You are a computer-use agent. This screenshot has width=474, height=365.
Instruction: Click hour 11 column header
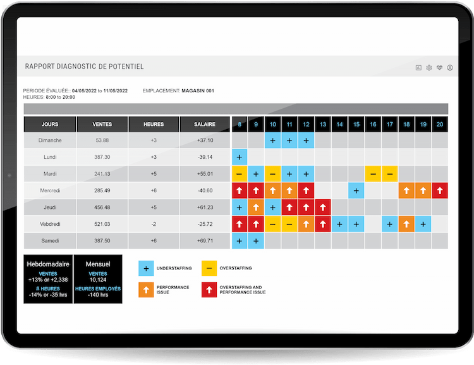click(x=289, y=124)
